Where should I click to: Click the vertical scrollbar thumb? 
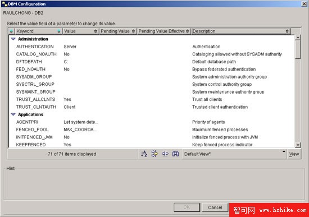pos(298,49)
